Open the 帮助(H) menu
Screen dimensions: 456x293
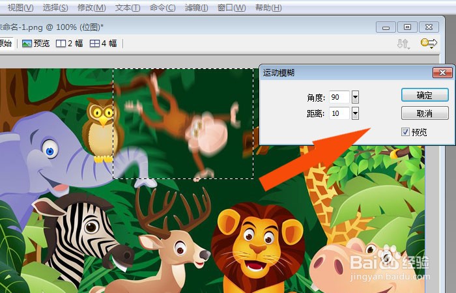[x=268, y=7]
